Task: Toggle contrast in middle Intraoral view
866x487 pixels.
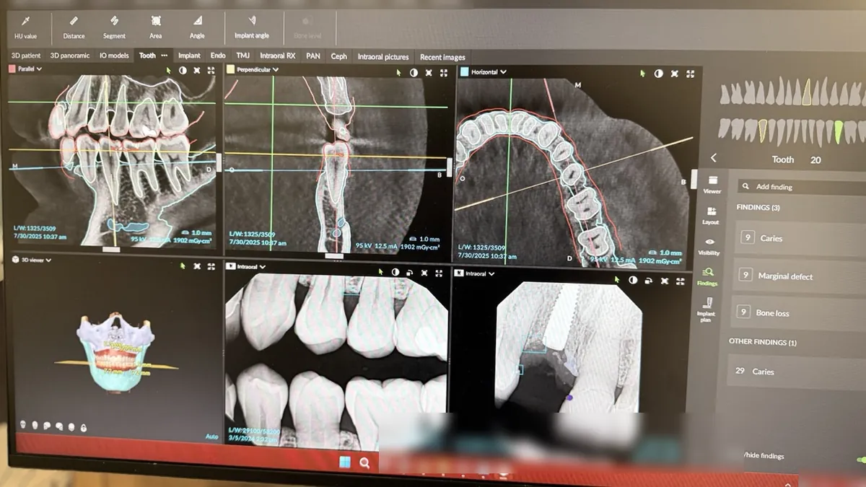Action: coord(395,272)
